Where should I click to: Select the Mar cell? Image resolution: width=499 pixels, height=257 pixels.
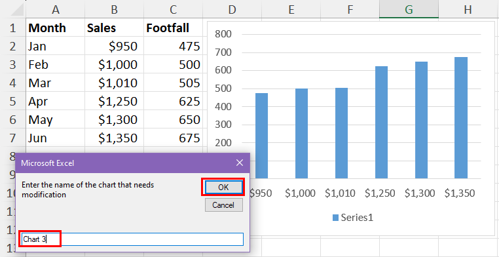click(x=56, y=83)
